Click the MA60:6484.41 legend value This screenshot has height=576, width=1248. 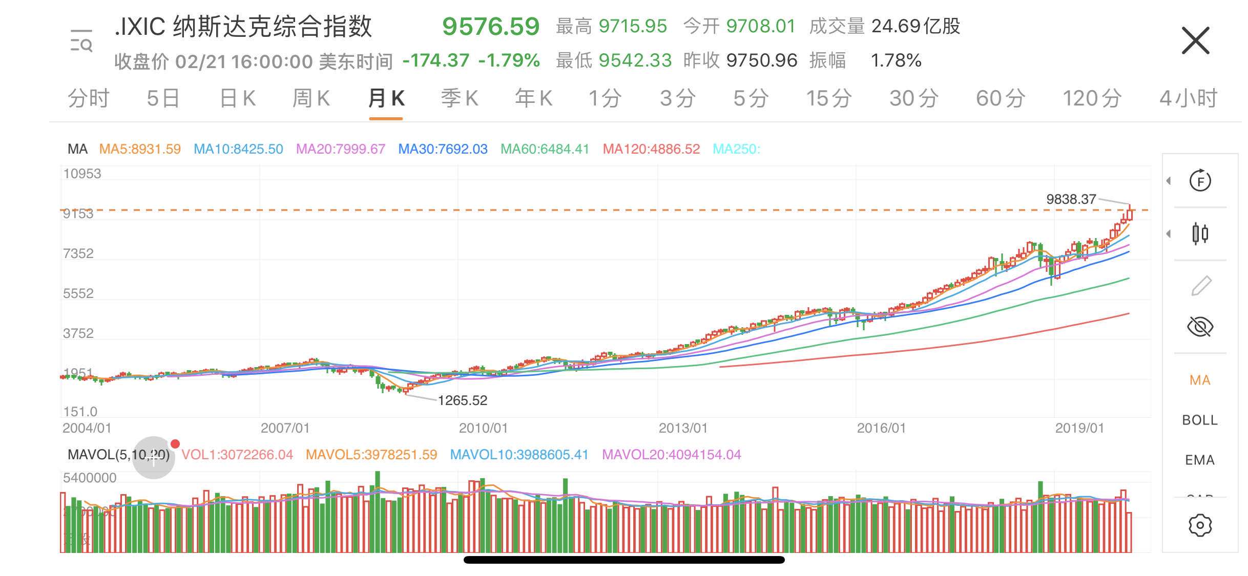click(545, 149)
